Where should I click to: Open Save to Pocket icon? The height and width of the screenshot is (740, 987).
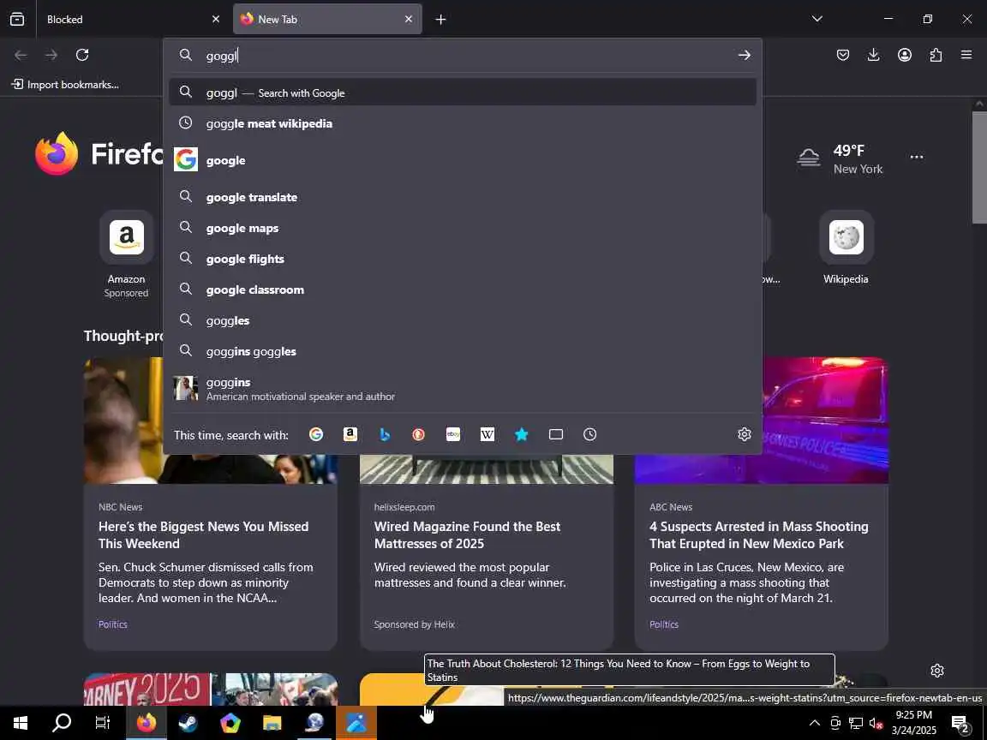tap(843, 55)
